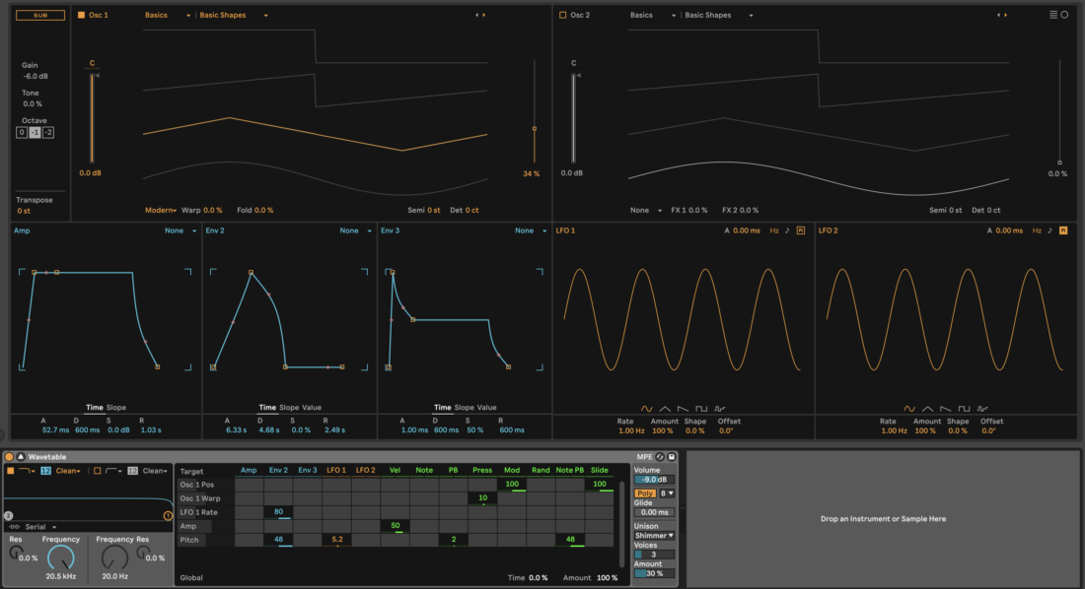
Task: Switch to linear wavetable visualization icon
Action: (1053, 15)
